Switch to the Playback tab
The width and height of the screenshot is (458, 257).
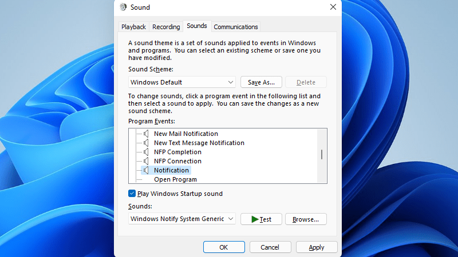click(x=133, y=27)
